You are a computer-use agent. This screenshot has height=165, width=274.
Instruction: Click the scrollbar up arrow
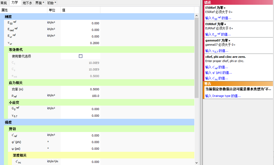[196, 16]
